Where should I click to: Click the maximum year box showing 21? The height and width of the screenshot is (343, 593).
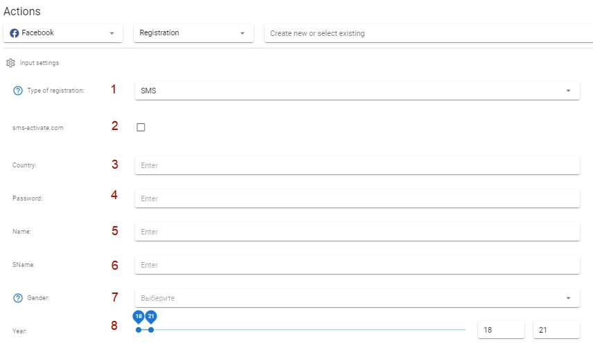556,330
